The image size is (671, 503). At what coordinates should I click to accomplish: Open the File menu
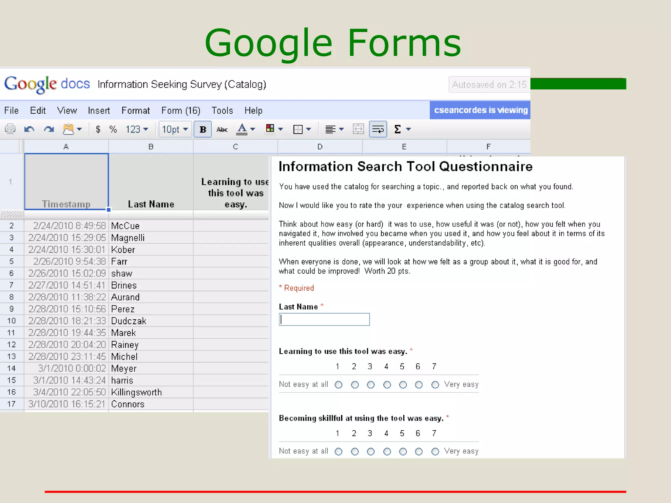tap(11, 111)
